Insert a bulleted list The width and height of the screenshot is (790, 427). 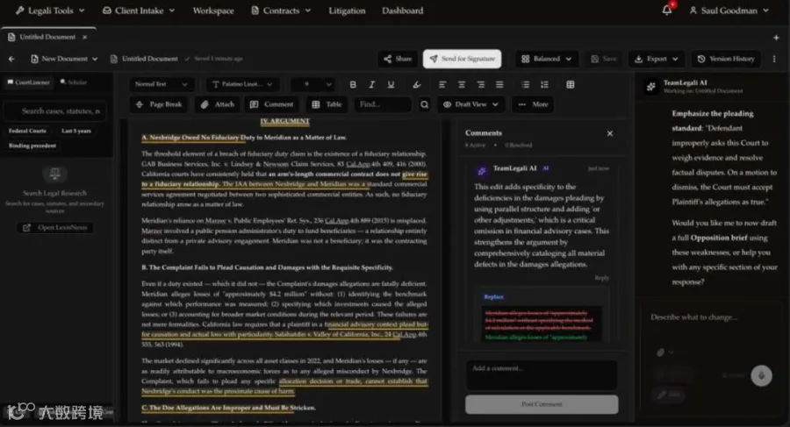(526, 84)
